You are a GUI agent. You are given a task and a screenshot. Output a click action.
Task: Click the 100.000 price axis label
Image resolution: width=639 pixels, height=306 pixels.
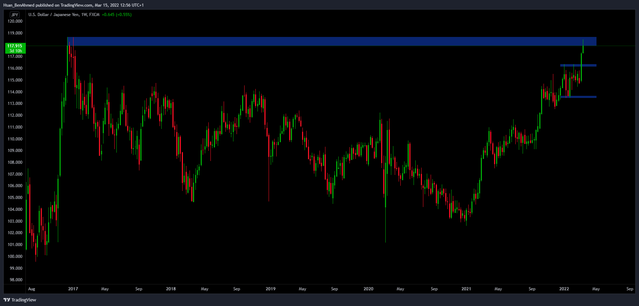pyautogui.click(x=15, y=257)
